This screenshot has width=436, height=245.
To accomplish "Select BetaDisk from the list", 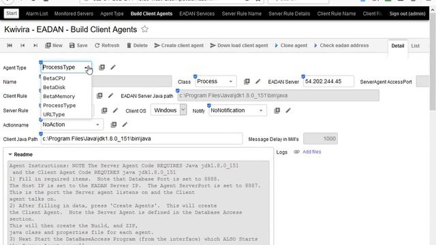I will point(54,87).
